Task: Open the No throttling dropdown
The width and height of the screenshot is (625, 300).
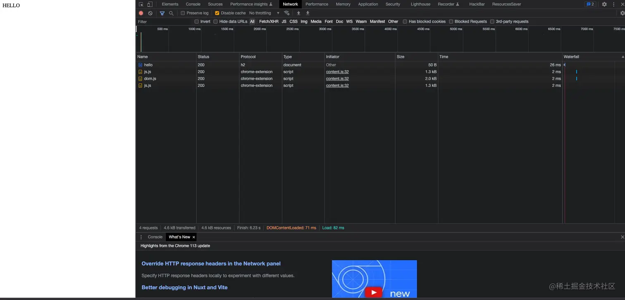Action: click(264, 13)
